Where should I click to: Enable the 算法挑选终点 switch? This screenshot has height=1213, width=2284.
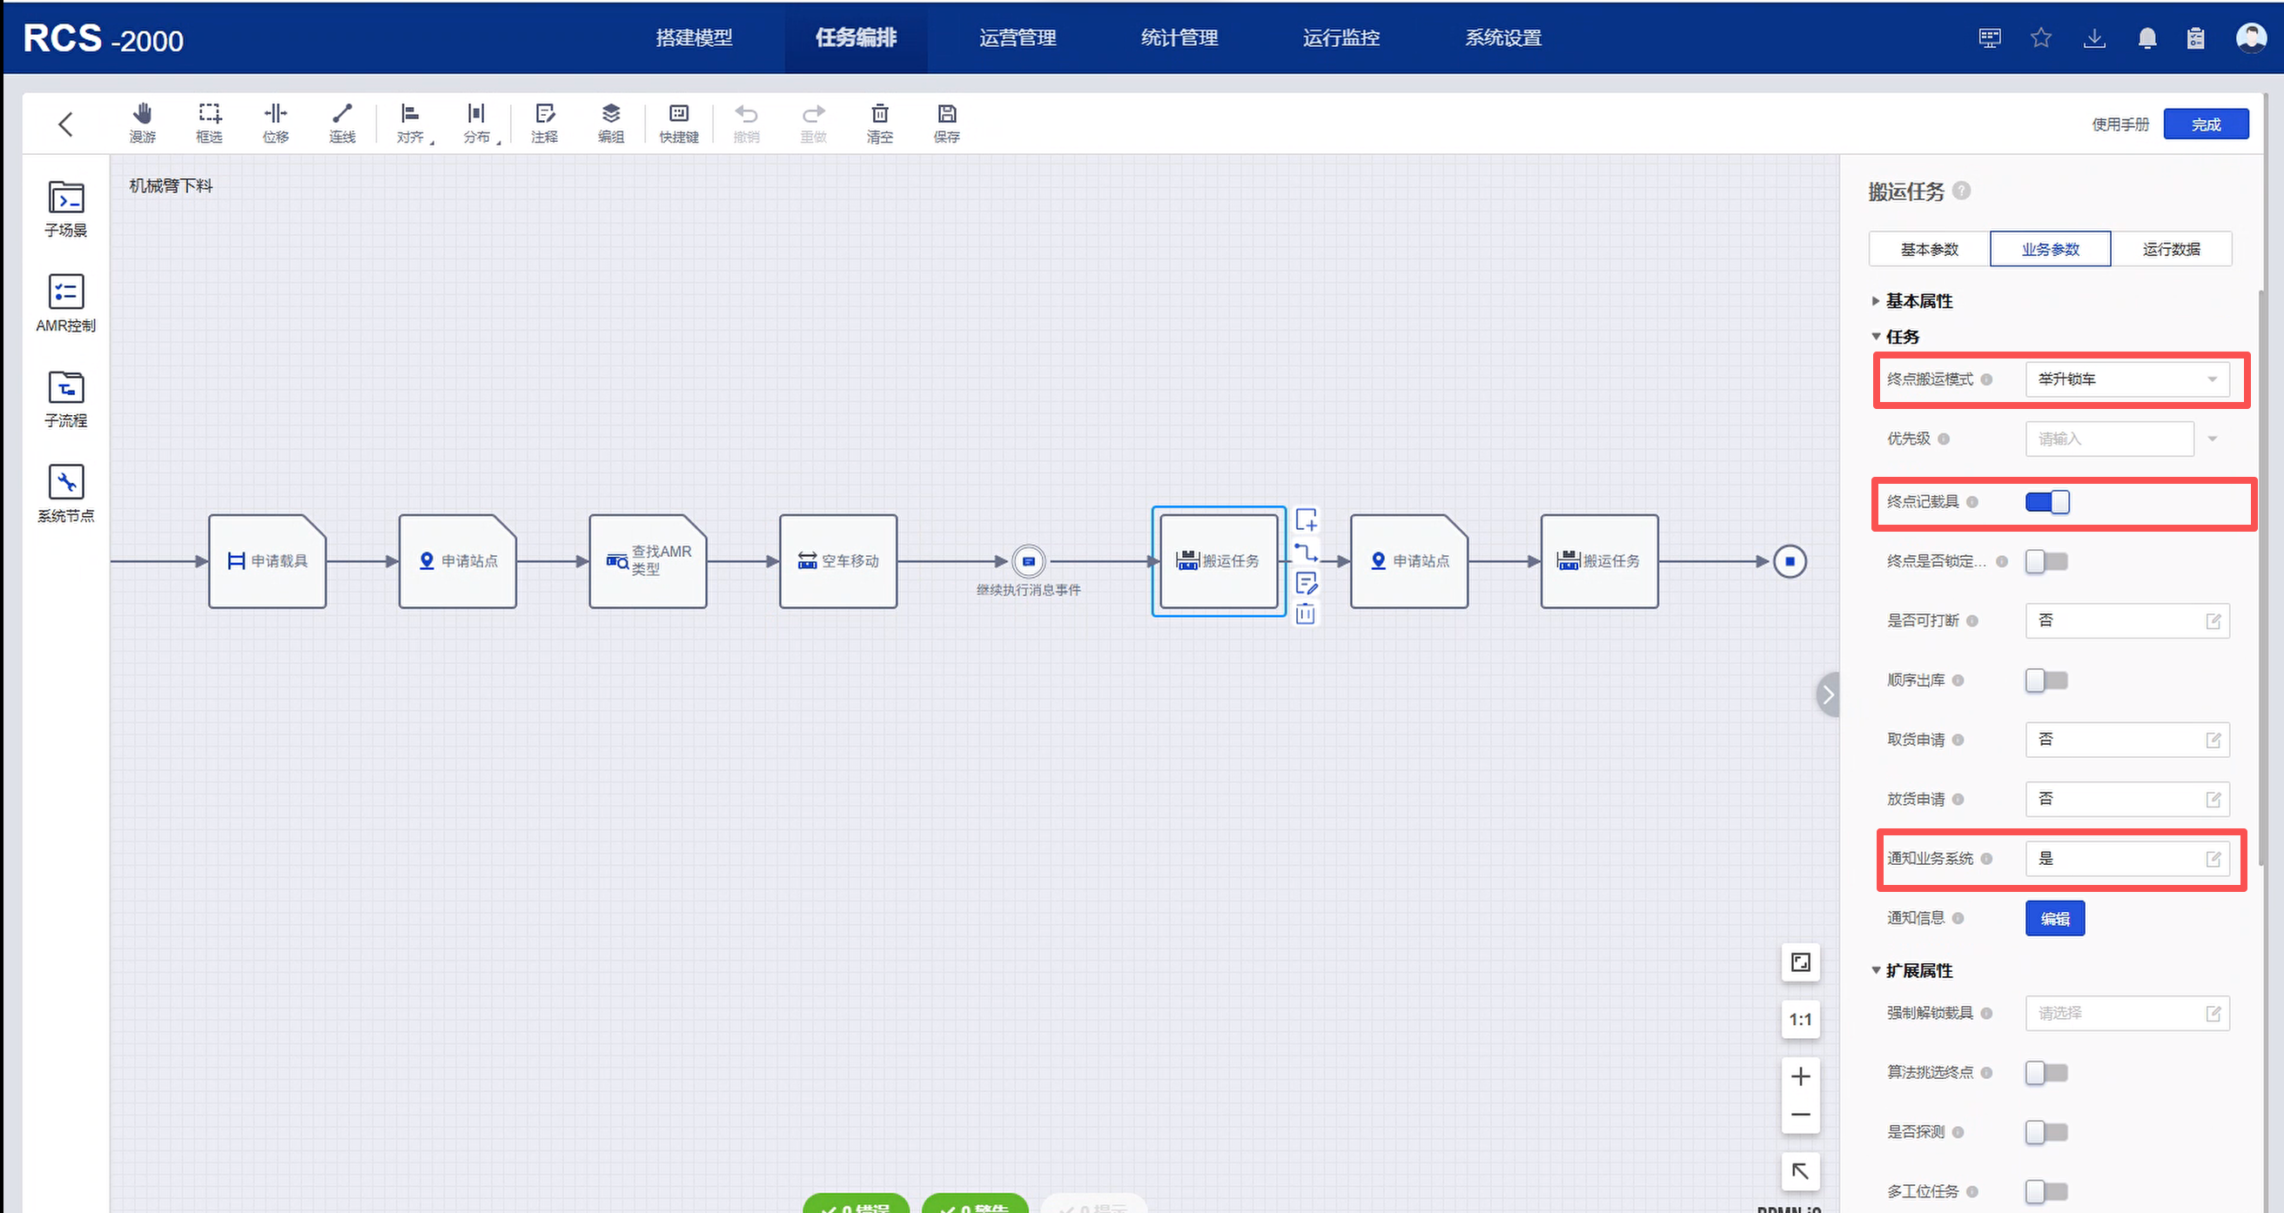(x=2047, y=1073)
